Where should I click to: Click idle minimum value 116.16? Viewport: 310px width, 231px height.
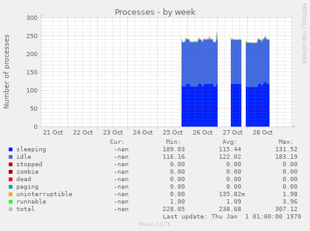click(x=173, y=157)
